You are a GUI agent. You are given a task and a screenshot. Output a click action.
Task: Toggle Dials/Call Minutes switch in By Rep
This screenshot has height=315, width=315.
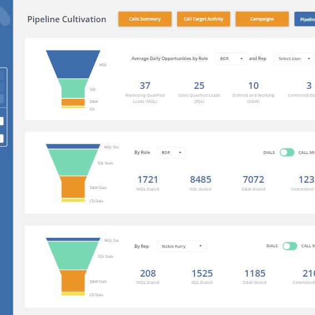pyautogui.click(x=289, y=246)
